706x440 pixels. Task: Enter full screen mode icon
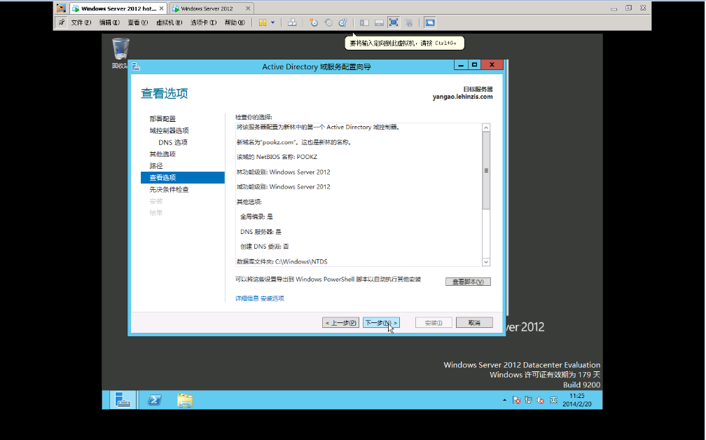click(x=394, y=22)
